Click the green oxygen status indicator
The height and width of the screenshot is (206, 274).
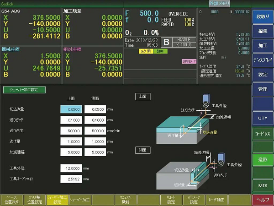point(160,51)
